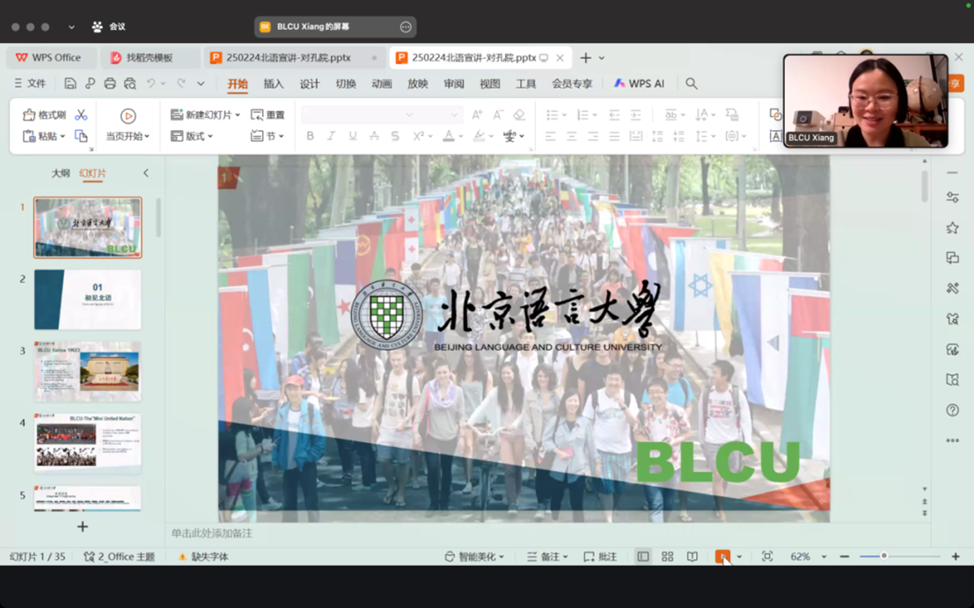Open the help question mark in right sidebar
974x608 pixels.
[952, 410]
